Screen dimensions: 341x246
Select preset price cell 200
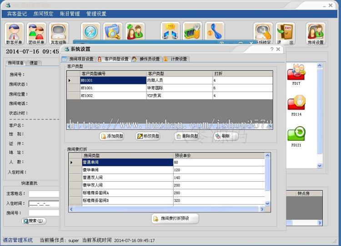coord(219,185)
